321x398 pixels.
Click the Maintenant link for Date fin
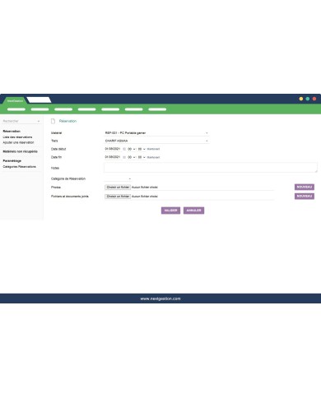(153, 157)
